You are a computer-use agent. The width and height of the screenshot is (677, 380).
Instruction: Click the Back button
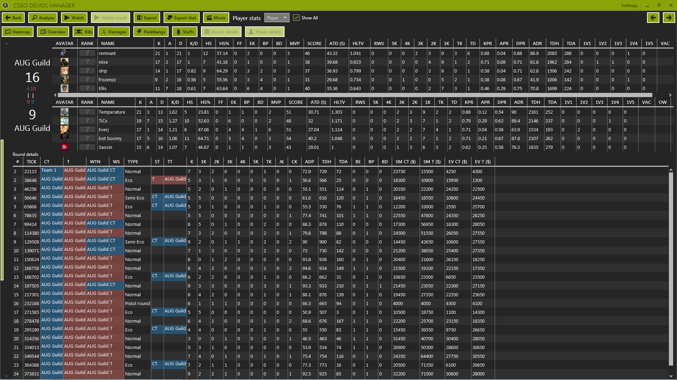13,18
